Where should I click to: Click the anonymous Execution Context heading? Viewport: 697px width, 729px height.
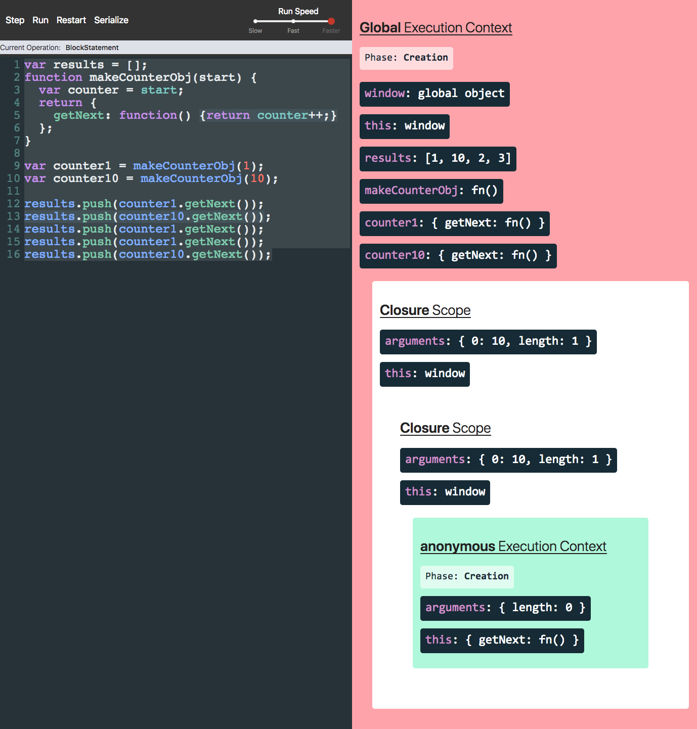513,546
